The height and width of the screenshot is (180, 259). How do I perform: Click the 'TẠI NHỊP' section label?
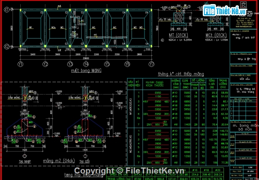pos(25,161)
